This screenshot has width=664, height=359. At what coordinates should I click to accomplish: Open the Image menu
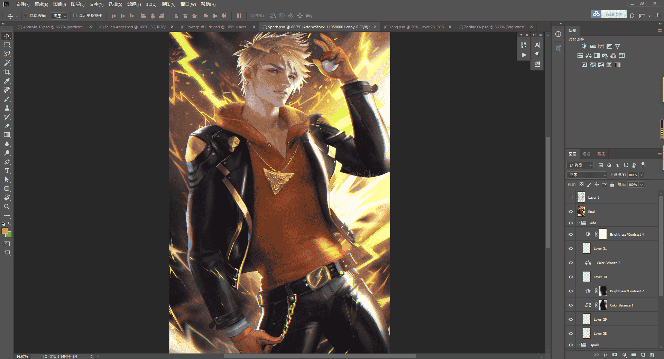[59, 4]
